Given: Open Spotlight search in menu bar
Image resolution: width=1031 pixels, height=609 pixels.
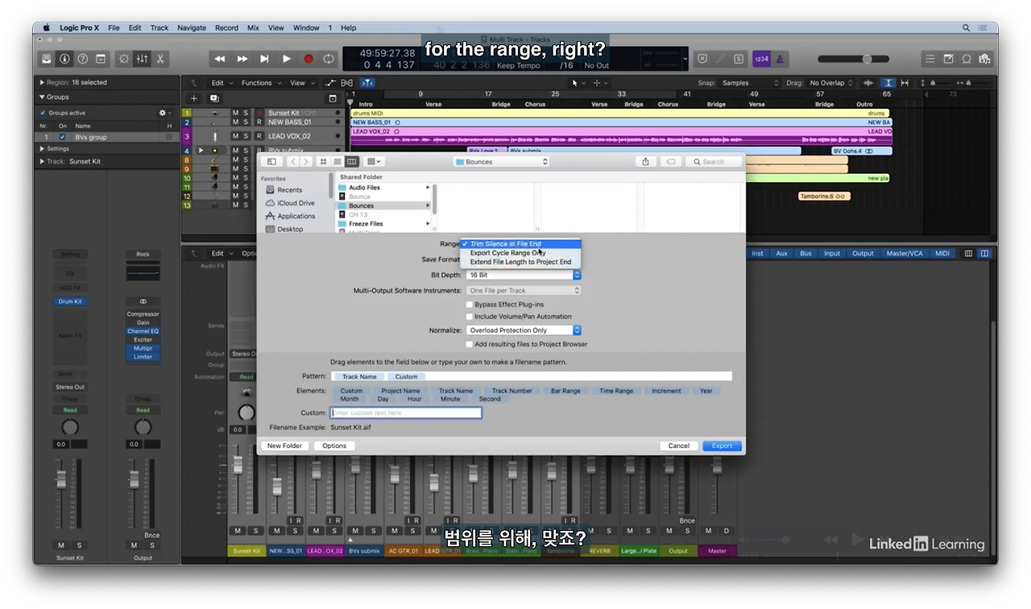Looking at the screenshot, I should click(x=966, y=27).
